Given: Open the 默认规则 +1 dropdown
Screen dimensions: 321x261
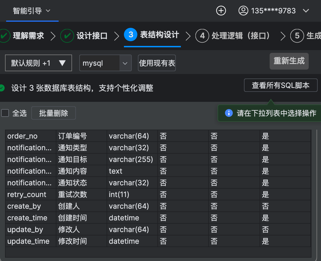Looking at the screenshot, I should click(39, 63).
